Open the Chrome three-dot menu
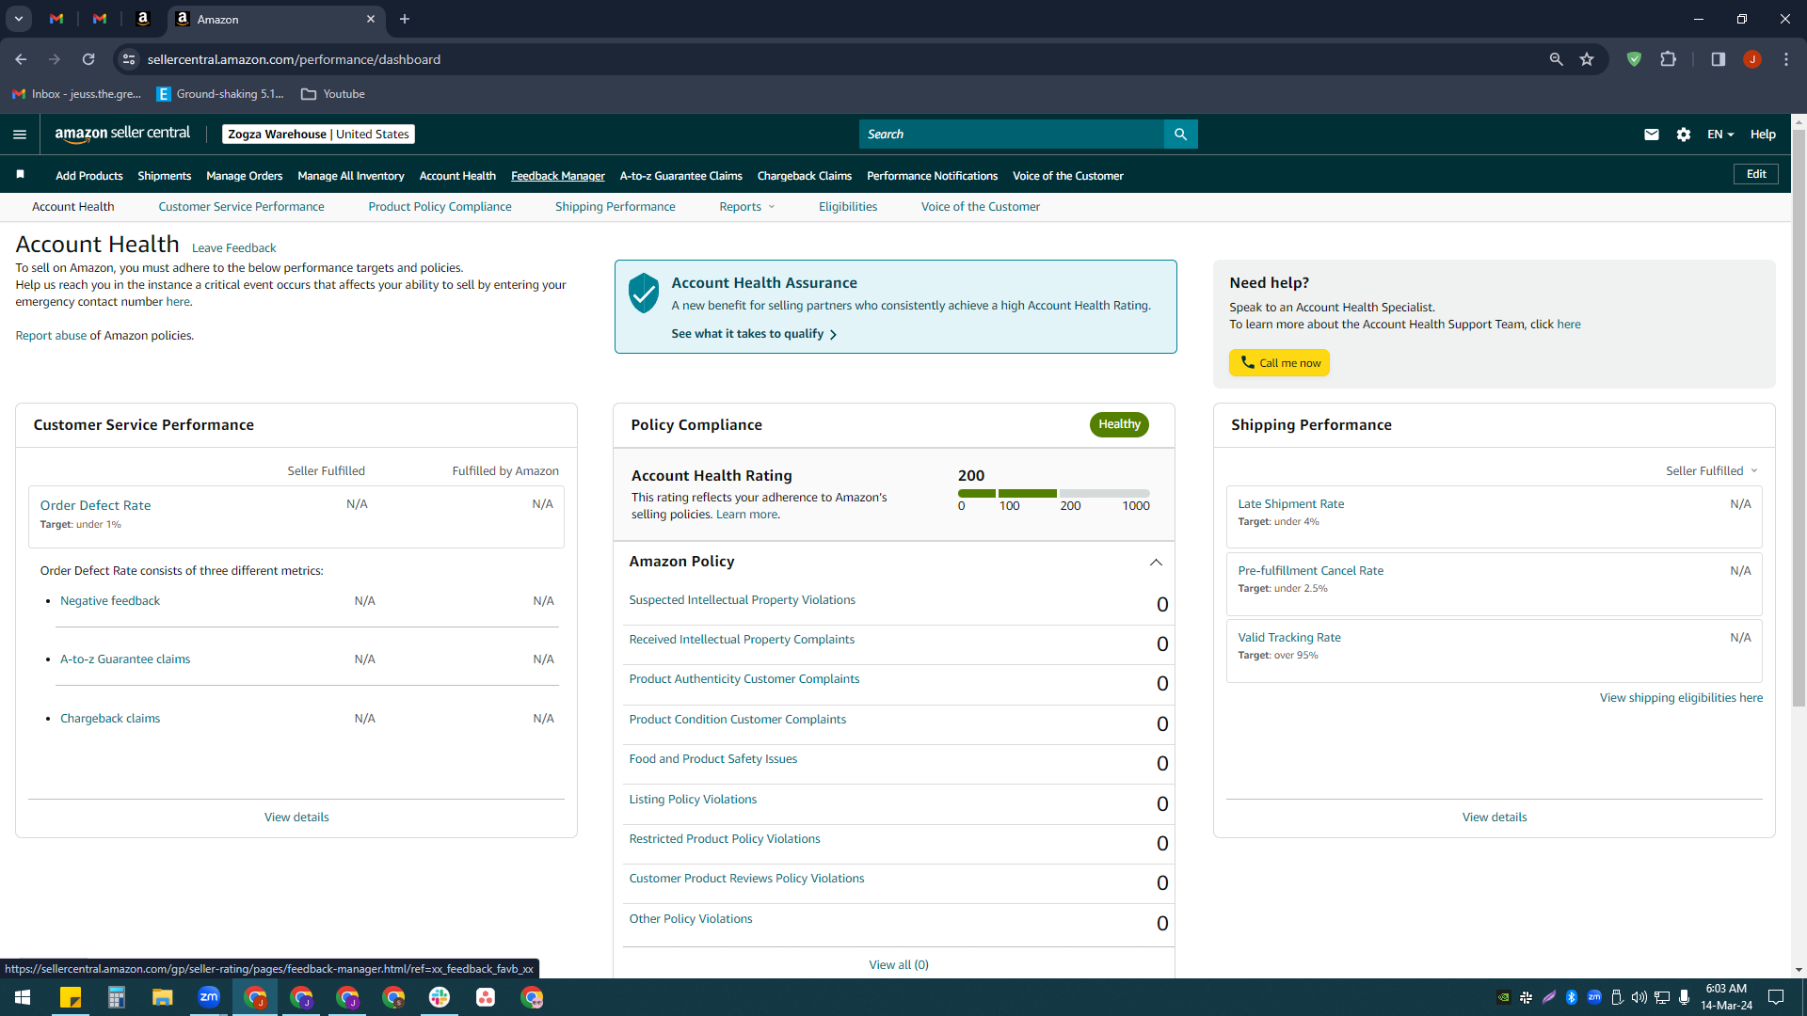This screenshot has height=1016, width=1807. click(1785, 59)
